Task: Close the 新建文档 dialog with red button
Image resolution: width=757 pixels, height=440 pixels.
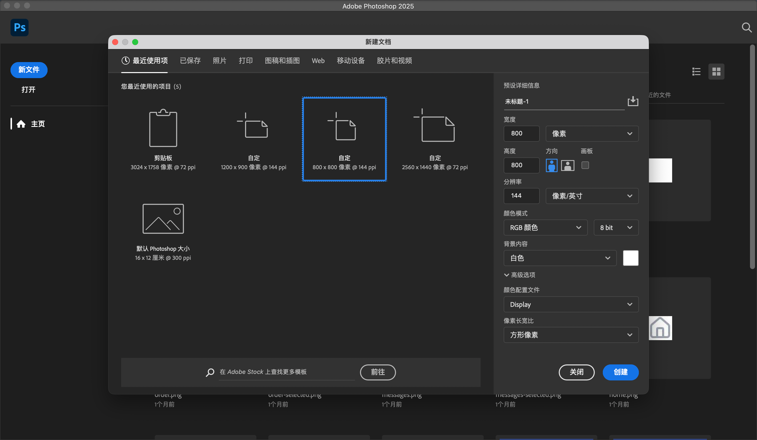Action: tap(115, 42)
